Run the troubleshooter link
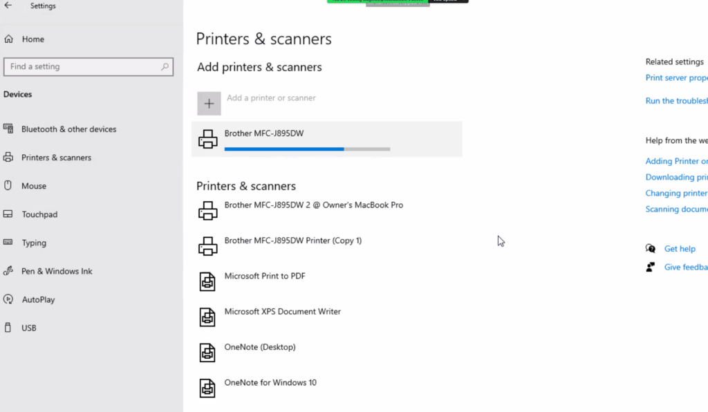The image size is (708, 412). 676,101
